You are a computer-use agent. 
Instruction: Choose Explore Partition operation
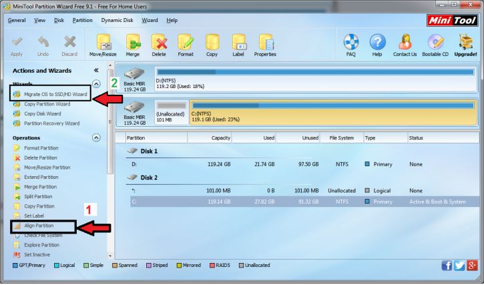point(37,245)
